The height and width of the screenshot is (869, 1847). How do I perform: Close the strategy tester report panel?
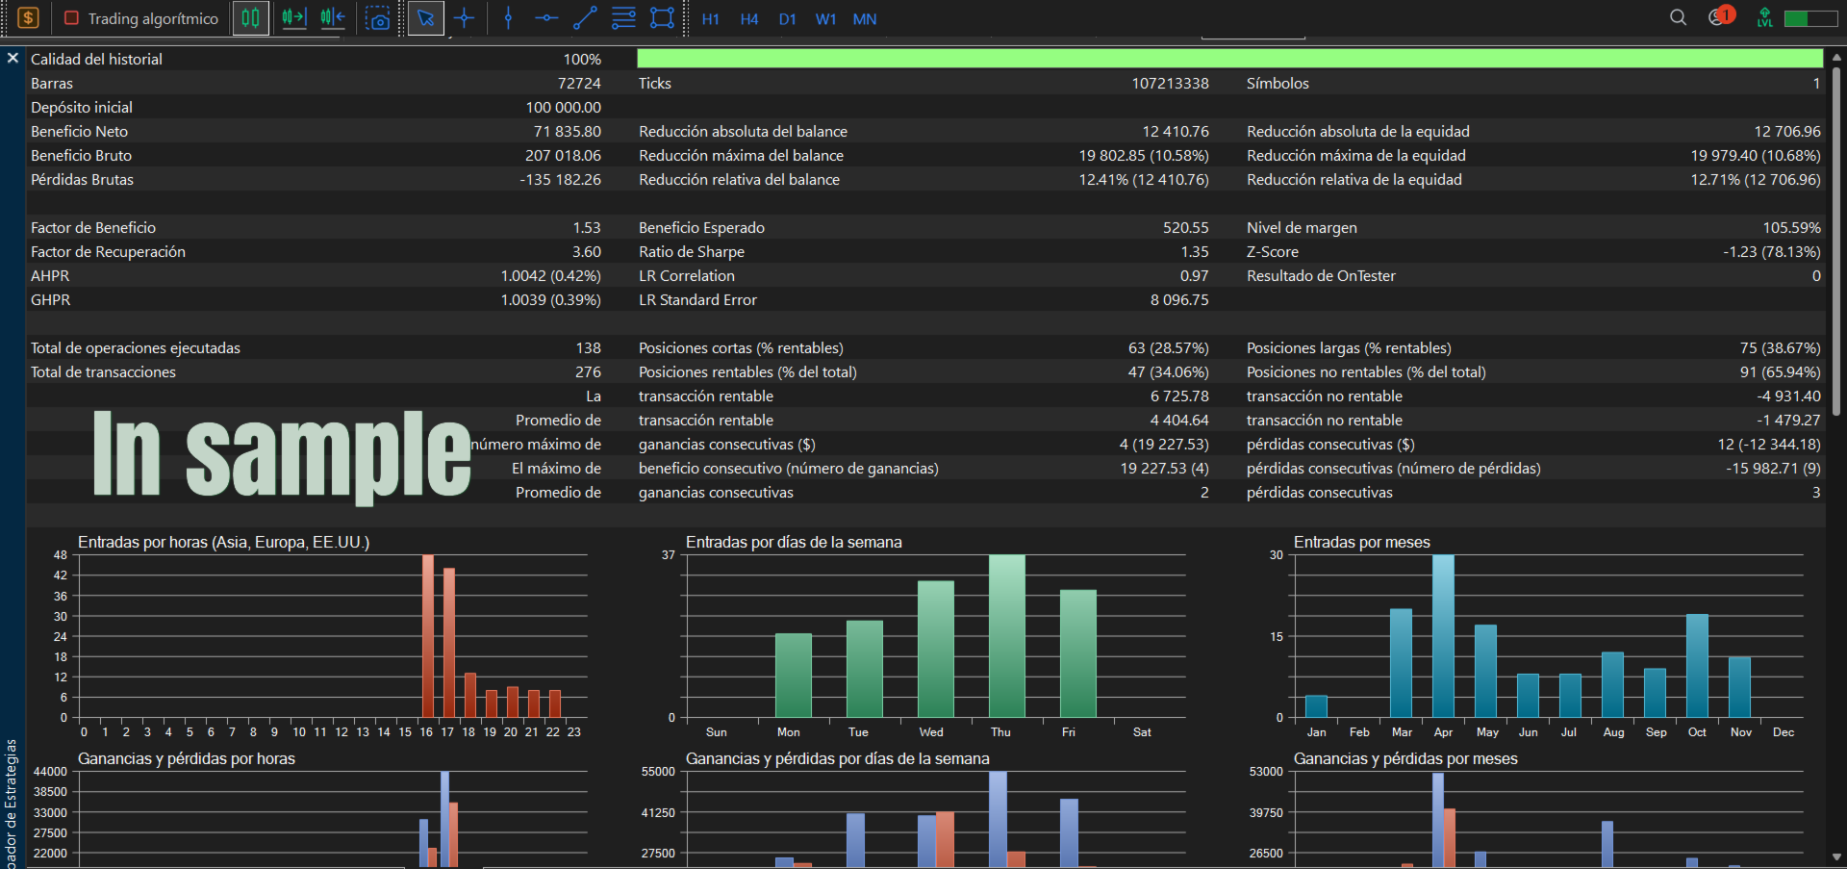pos(13,59)
